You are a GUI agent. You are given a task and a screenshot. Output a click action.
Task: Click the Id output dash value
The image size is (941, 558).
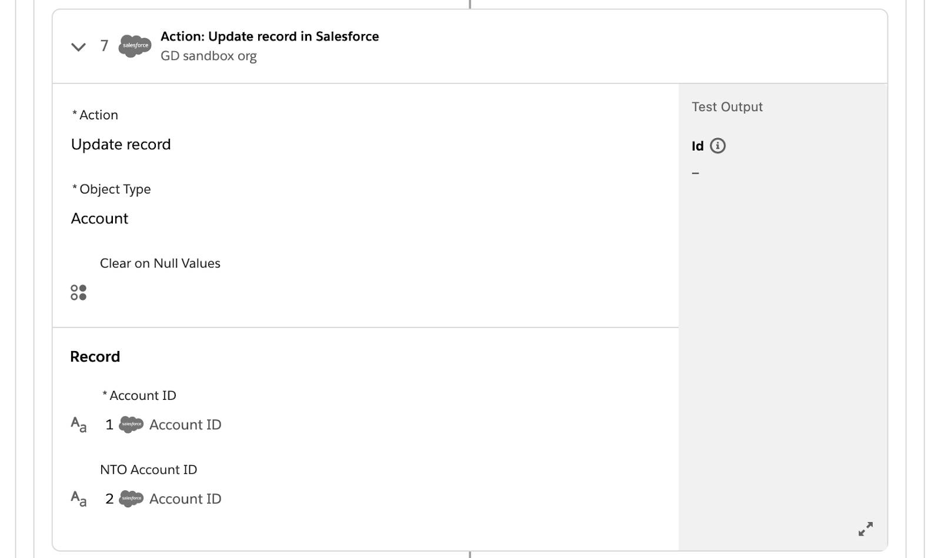(x=696, y=173)
